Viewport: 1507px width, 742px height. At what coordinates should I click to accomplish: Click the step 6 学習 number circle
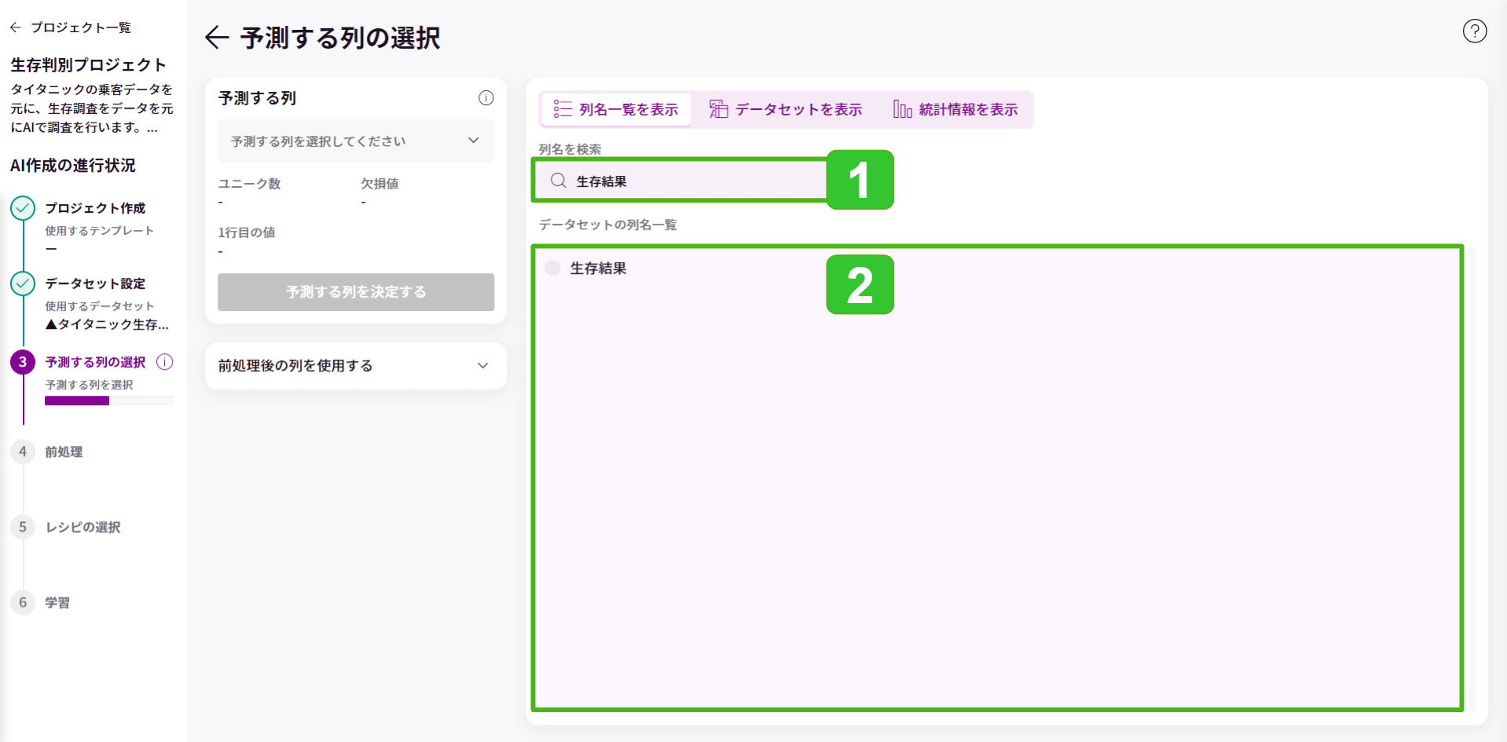pyautogui.click(x=23, y=602)
